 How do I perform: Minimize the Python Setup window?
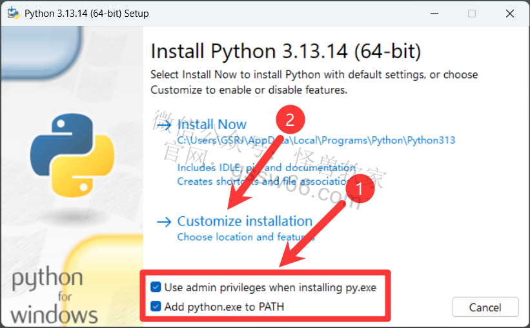(x=434, y=14)
